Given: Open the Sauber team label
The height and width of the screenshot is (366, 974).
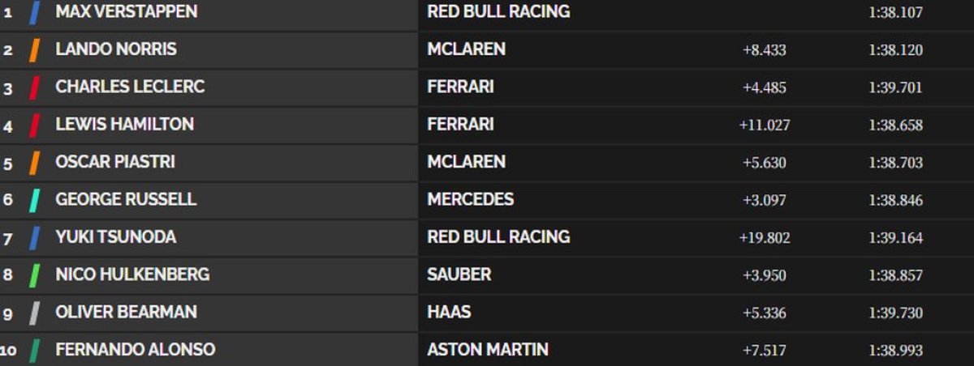Looking at the screenshot, I should tap(459, 274).
